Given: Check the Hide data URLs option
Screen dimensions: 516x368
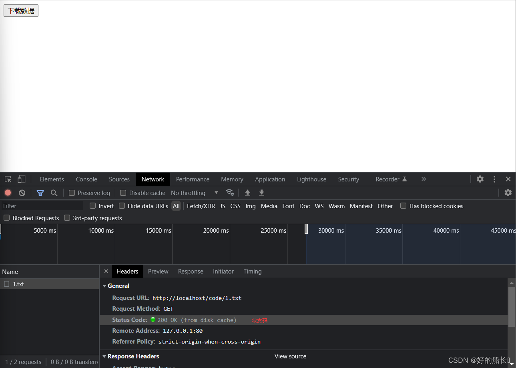Looking at the screenshot, I should (x=122, y=205).
